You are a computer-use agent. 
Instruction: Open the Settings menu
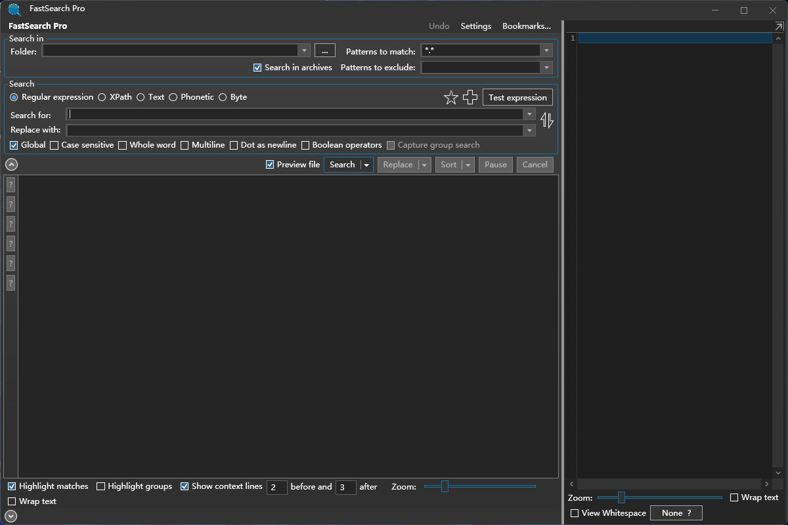pyautogui.click(x=476, y=26)
